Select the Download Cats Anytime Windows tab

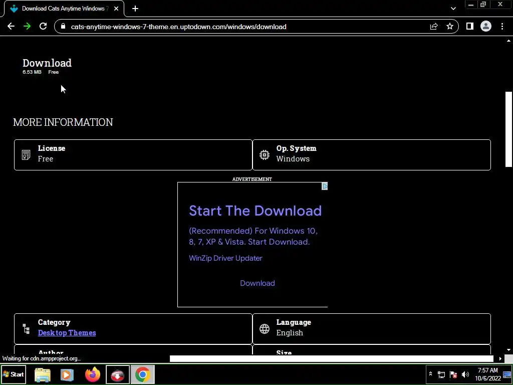tap(64, 9)
